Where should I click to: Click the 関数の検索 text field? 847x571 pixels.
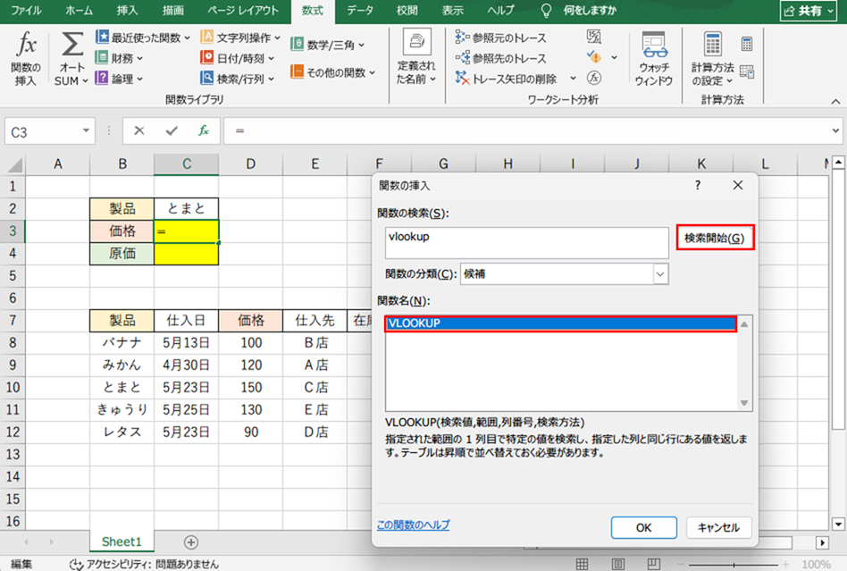[526, 242]
